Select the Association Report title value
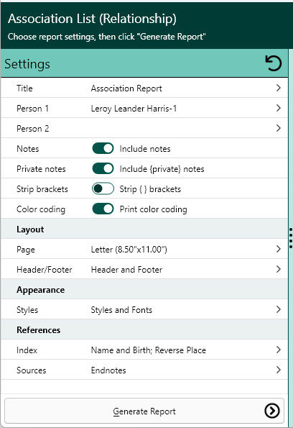Image resolution: width=293 pixels, height=428 pixels. (126, 88)
